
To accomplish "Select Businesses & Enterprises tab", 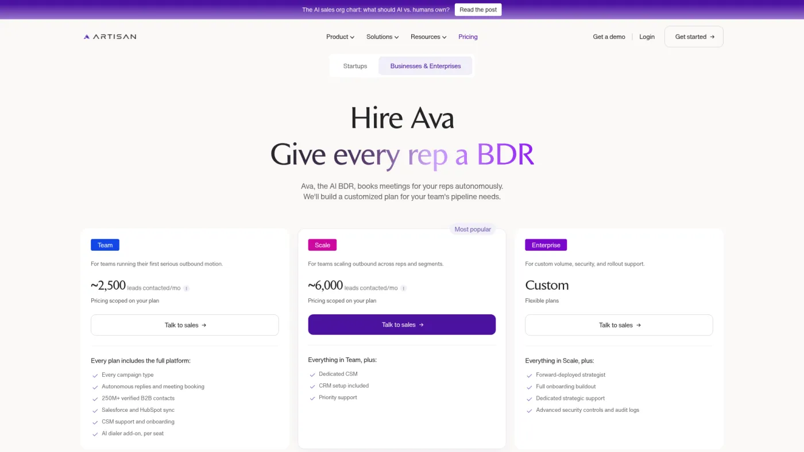I will point(426,66).
